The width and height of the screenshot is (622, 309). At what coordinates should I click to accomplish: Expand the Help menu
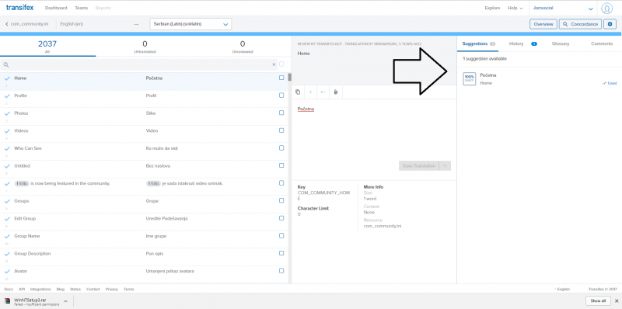pos(515,8)
